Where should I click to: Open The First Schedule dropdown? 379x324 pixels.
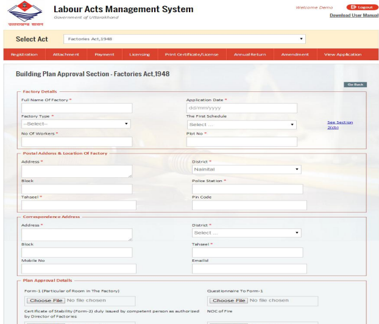coord(241,124)
